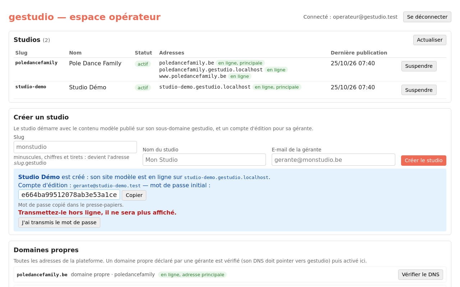The image size is (460, 287).
Task: Click the Nom column header
Action: [x=75, y=53]
